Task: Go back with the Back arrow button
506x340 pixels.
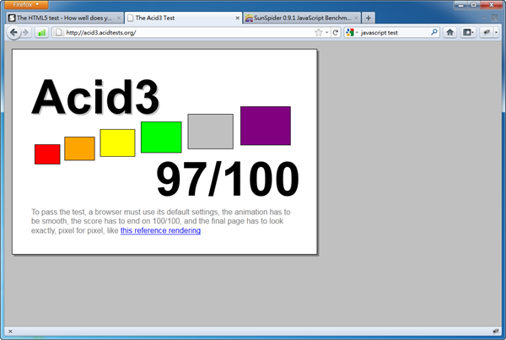Action: tap(13, 32)
